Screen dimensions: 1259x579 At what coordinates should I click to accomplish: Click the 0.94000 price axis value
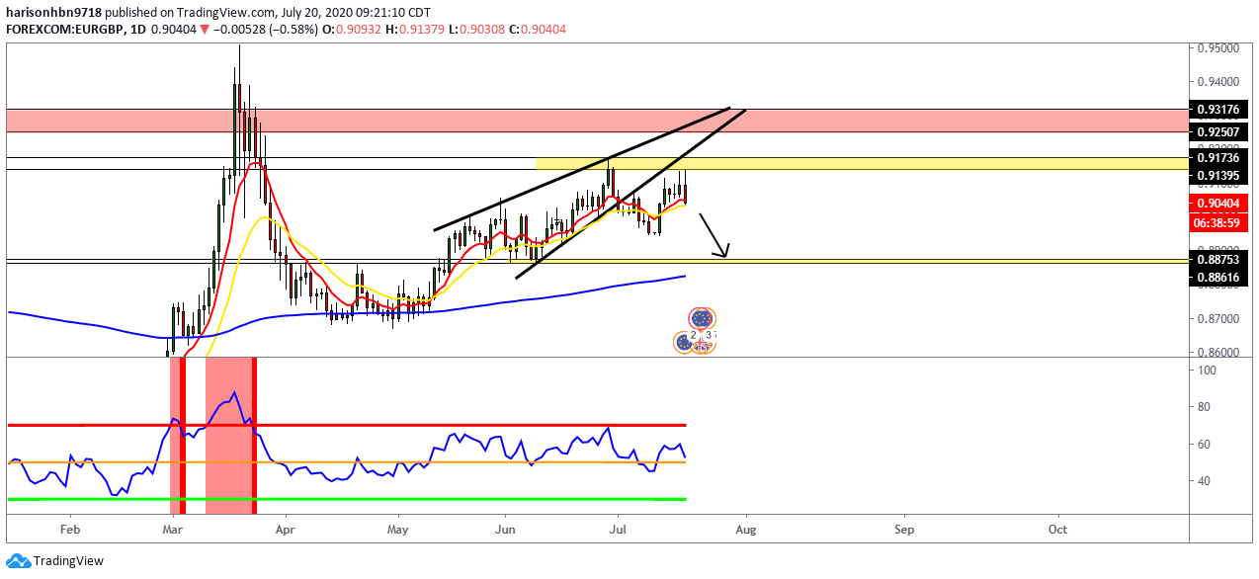tap(1218, 81)
